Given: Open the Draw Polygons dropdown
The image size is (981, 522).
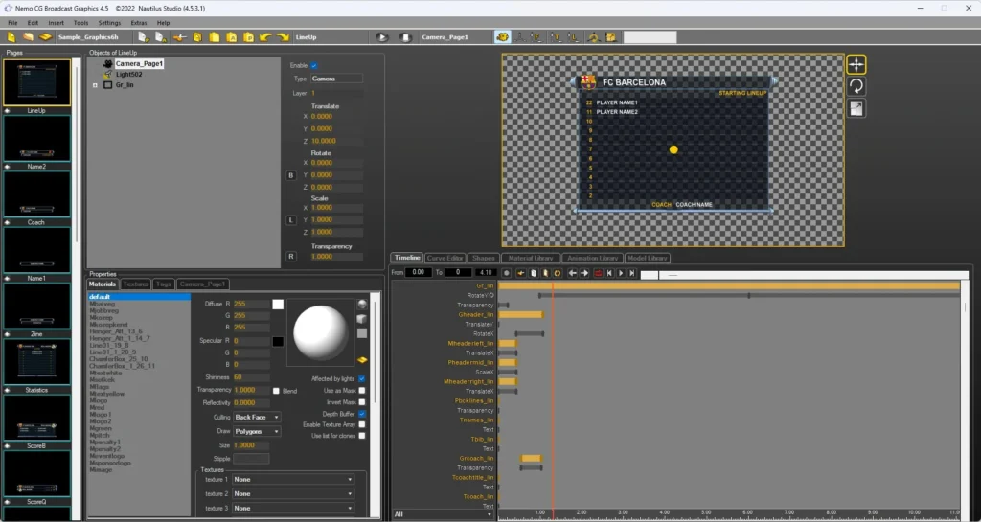Looking at the screenshot, I should [x=257, y=431].
